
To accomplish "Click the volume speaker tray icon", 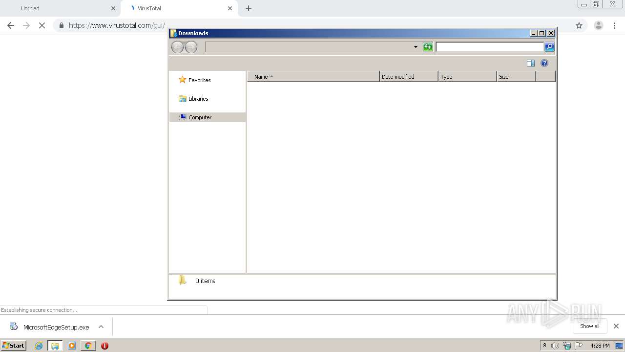I will point(555,346).
